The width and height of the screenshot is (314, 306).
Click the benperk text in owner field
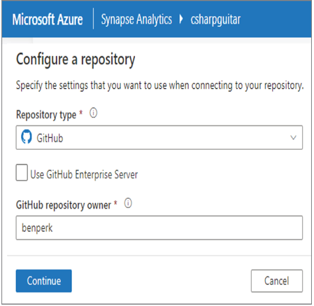(x=37, y=228)
